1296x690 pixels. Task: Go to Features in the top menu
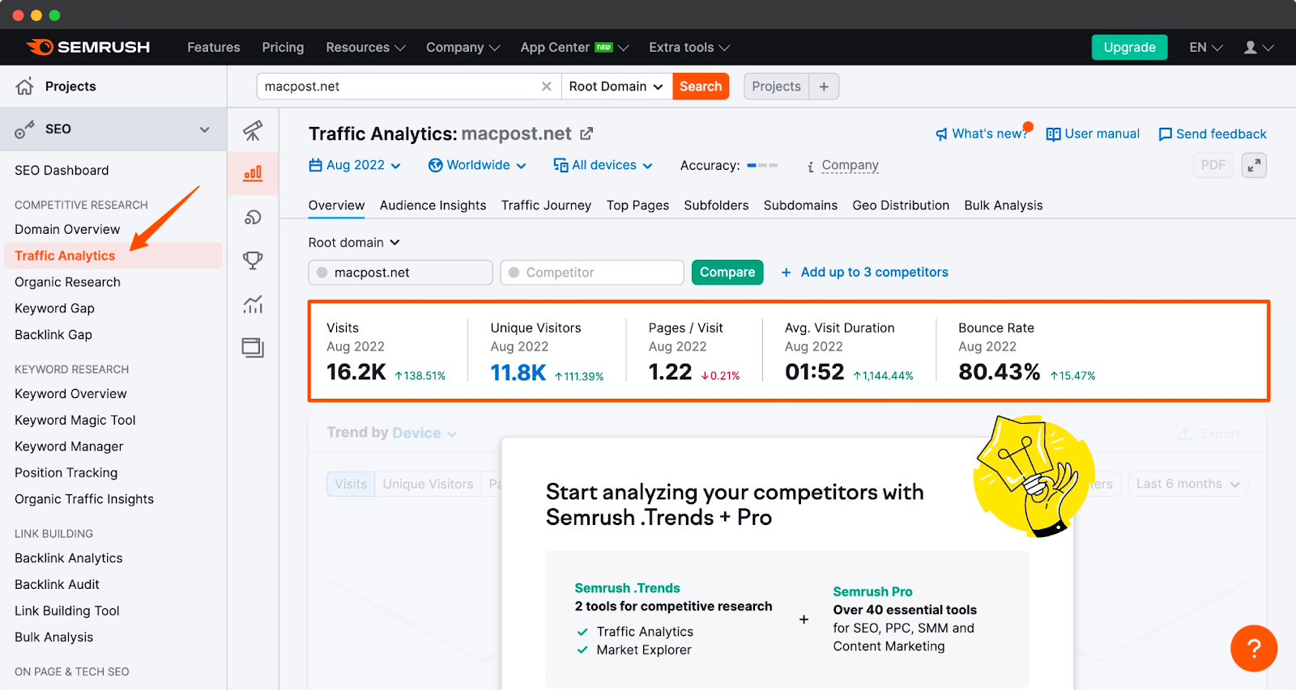tap(214, 47)
